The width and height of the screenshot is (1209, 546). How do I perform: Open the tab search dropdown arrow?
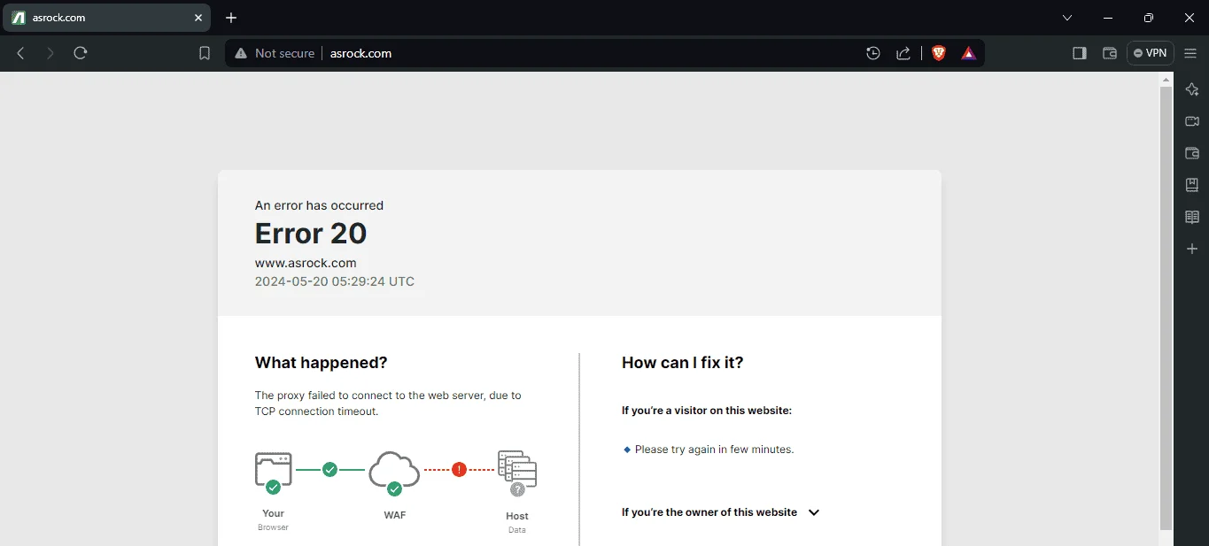click(1067, 18)
